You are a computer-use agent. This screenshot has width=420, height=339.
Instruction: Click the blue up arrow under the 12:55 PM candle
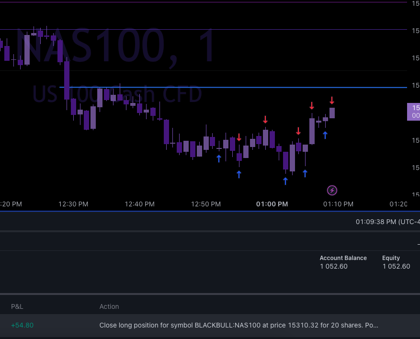coord(238,175)
